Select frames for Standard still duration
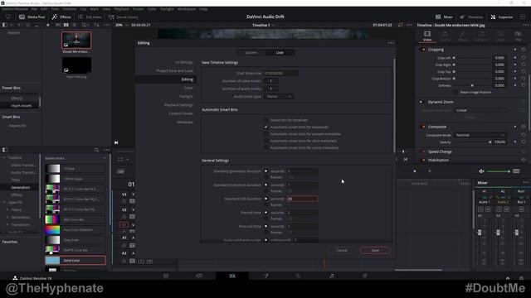The height and width of the screenshot is (298, 531). [265, 204]
